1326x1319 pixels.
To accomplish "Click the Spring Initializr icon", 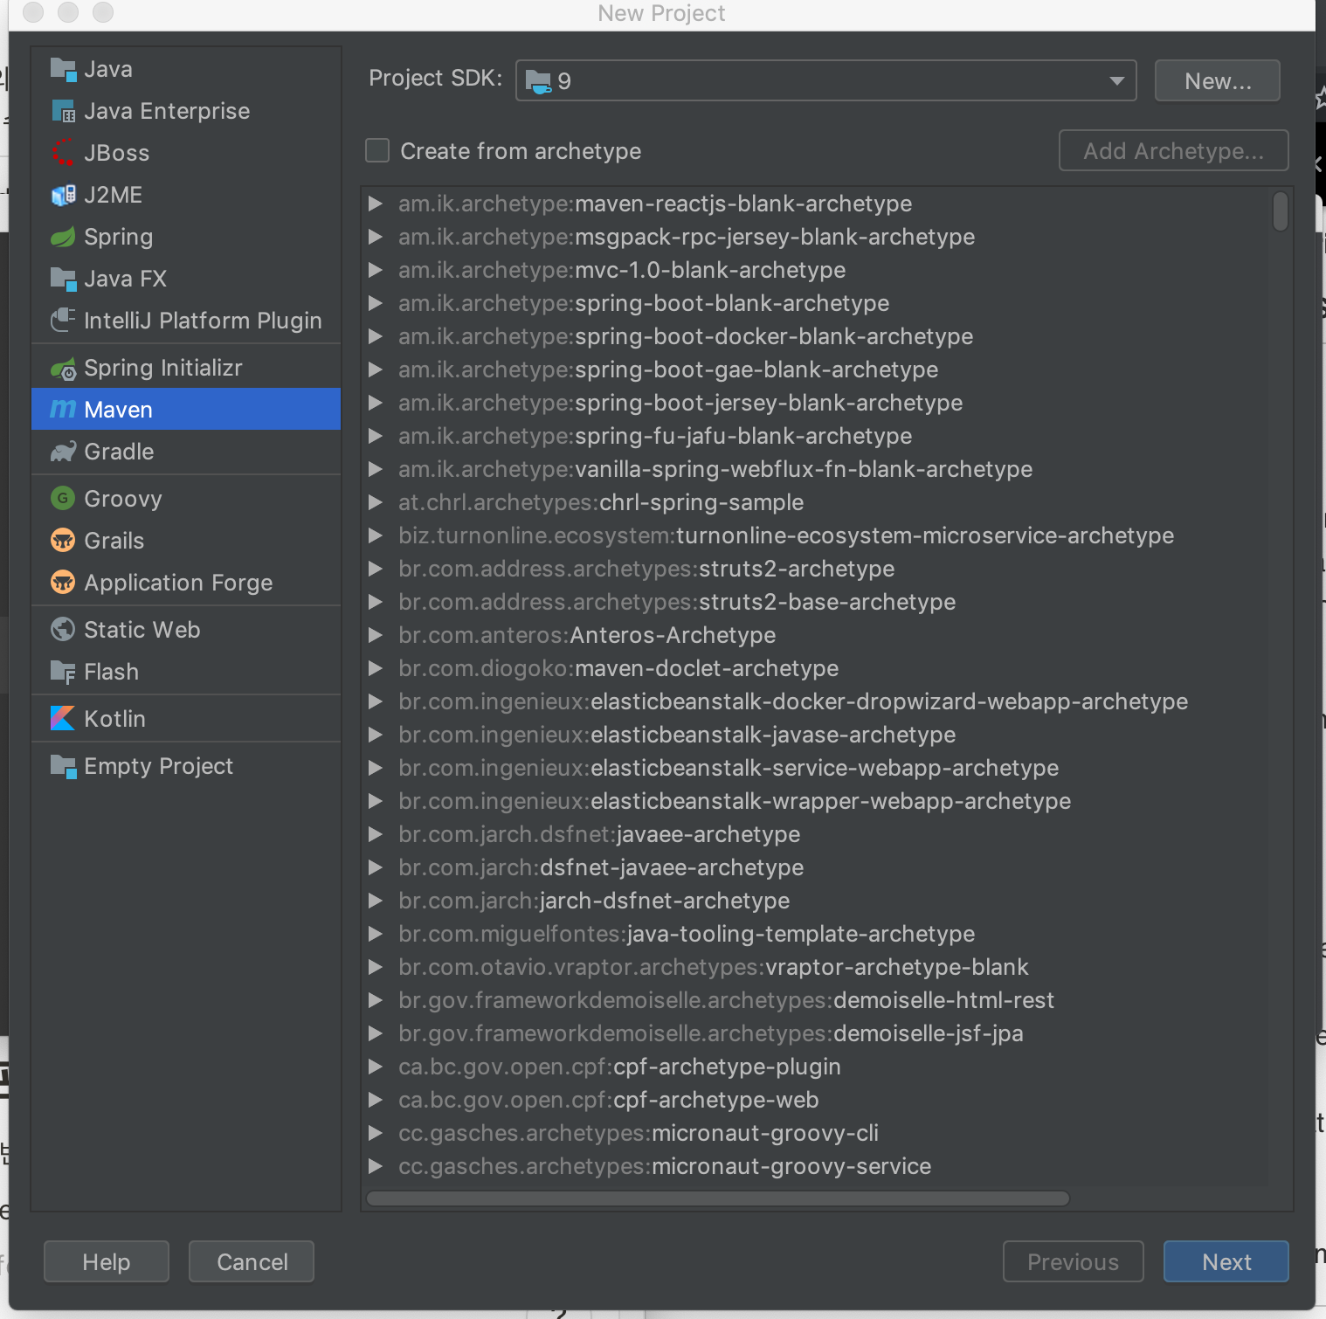I will point(63,369).
